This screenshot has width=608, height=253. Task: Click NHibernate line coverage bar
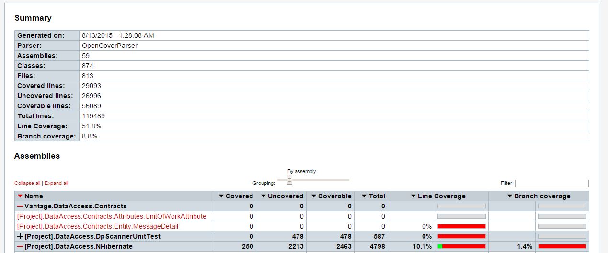461,246
